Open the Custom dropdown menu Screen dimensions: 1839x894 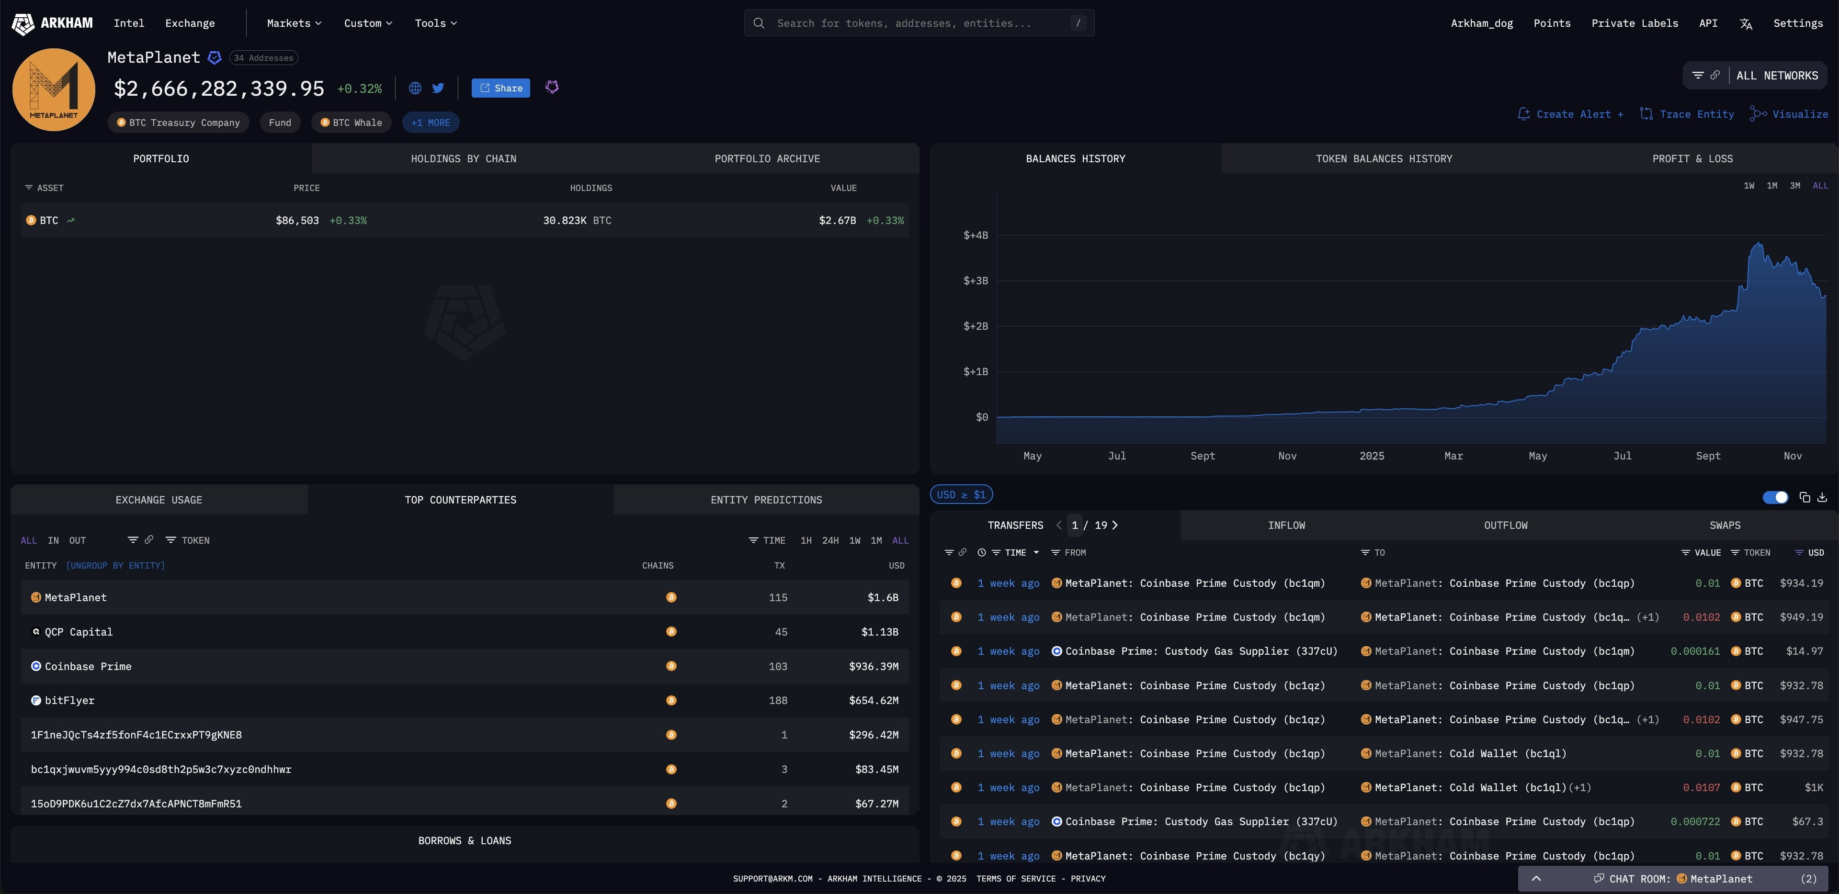point(368,23)
